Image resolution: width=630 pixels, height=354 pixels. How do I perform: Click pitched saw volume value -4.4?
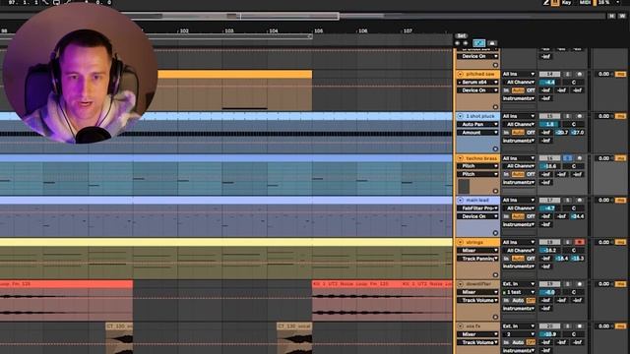click(x=549, y=83)
